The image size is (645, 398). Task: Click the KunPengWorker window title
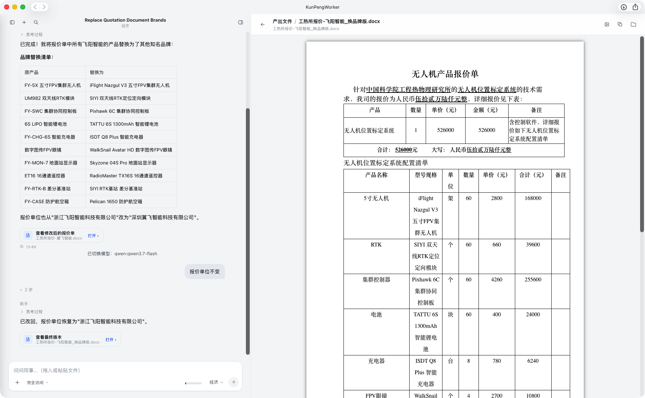[x=322, y=7]
